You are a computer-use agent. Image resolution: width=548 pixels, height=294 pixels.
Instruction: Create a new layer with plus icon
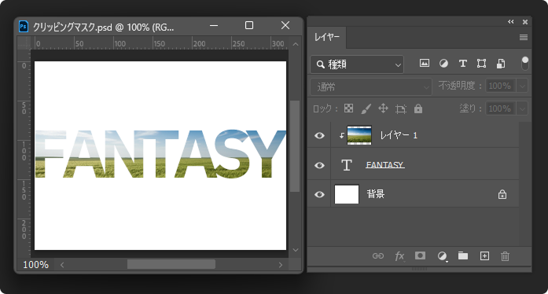(484, 256)
